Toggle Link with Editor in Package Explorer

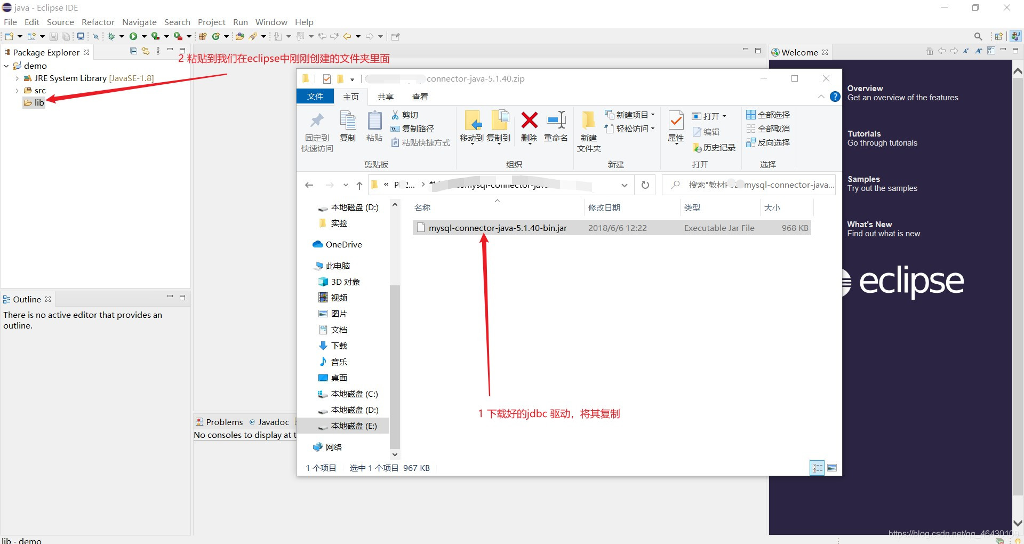point(145,51)
